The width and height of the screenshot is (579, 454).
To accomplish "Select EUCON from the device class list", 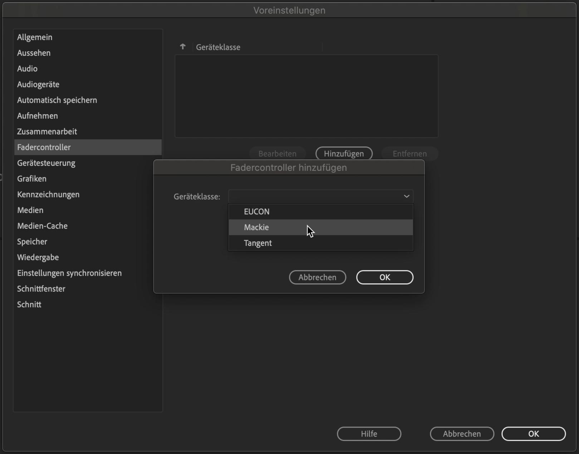I will point(257,211).
